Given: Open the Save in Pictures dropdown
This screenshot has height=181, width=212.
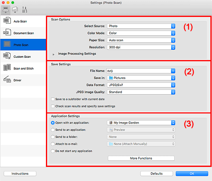Looking at the screenshot, I should pyautogui.click(x=141, y=78).
